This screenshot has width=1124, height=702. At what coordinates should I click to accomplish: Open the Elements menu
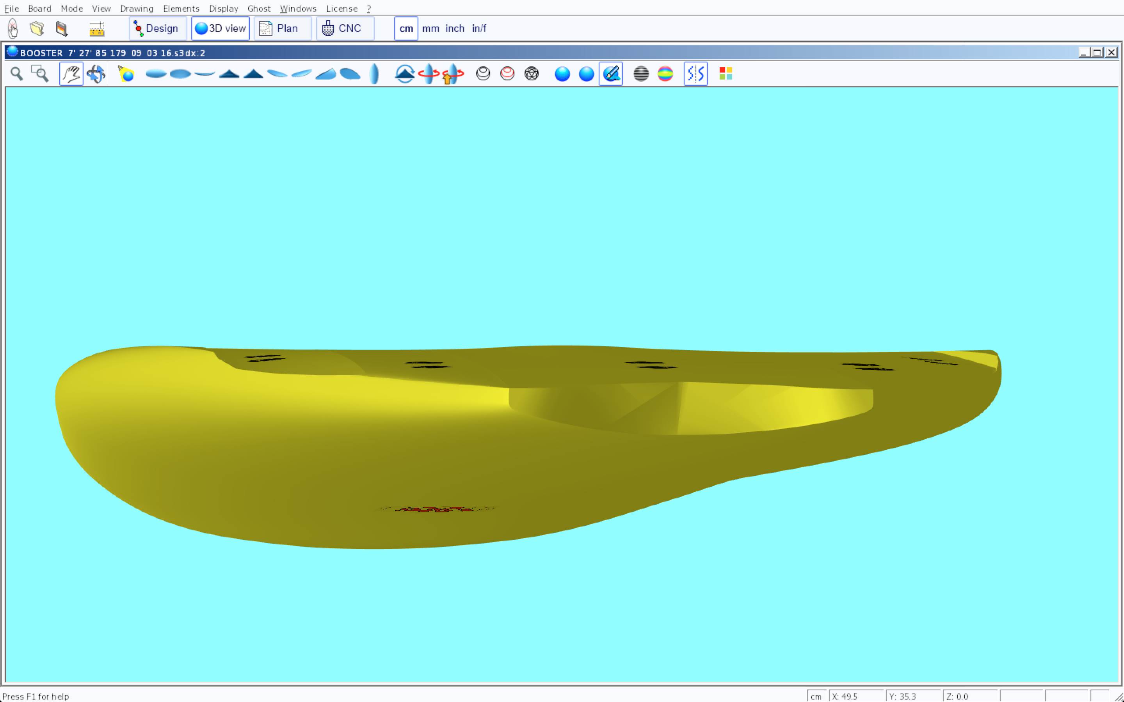[x=181, y=8]
